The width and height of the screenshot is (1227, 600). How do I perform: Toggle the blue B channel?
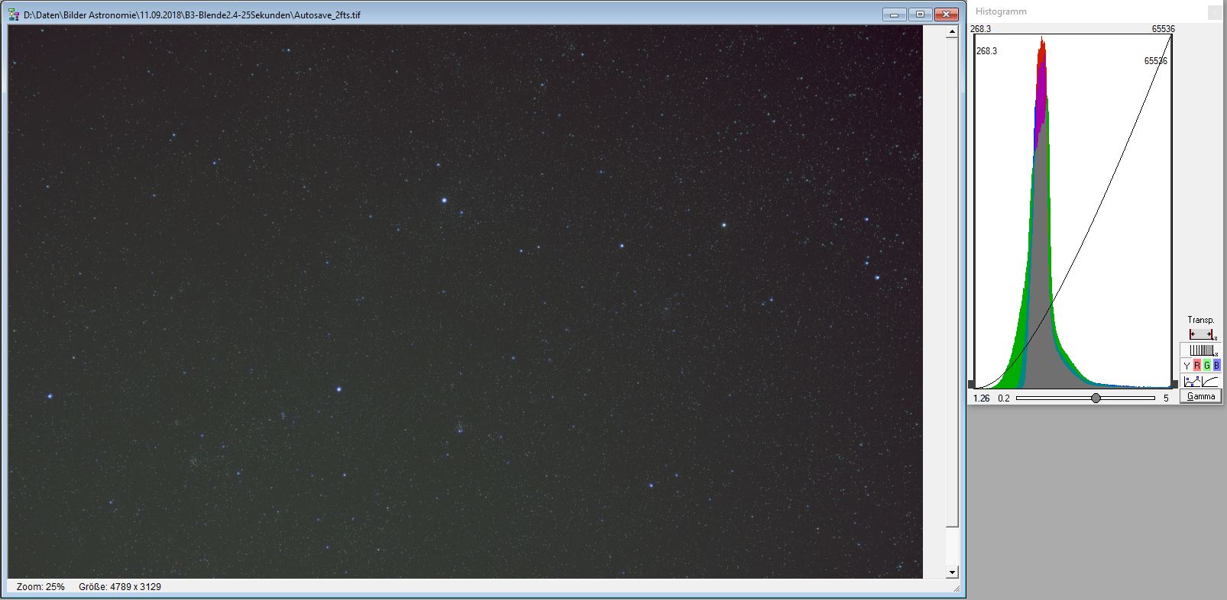(1216, 366)
